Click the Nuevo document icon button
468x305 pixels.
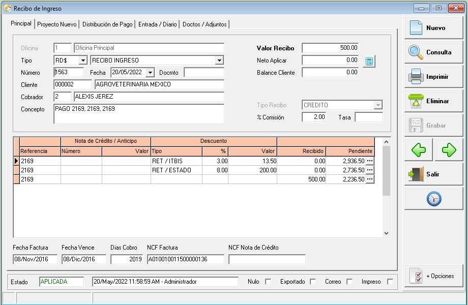coord(433,28)
